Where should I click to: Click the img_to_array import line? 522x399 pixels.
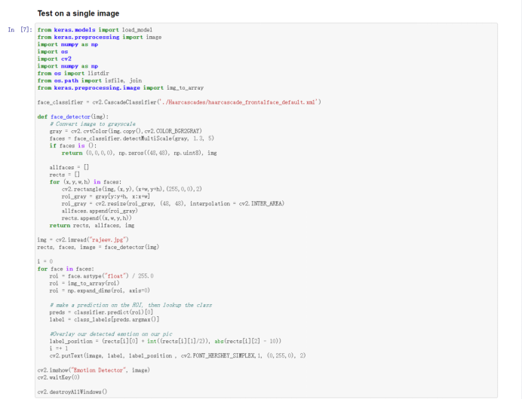click(121, 88)
